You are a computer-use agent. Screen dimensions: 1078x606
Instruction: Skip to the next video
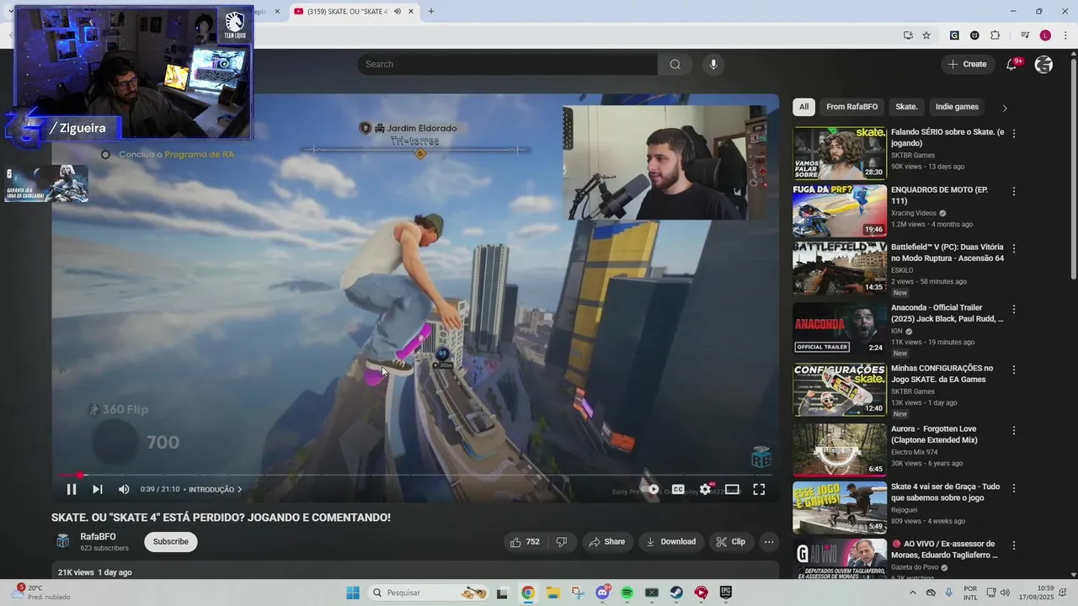97,489
